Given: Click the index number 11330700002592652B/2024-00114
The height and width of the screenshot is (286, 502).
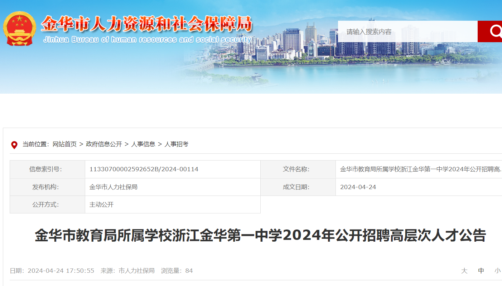Looking at the screenshot, I should point(144,169).
